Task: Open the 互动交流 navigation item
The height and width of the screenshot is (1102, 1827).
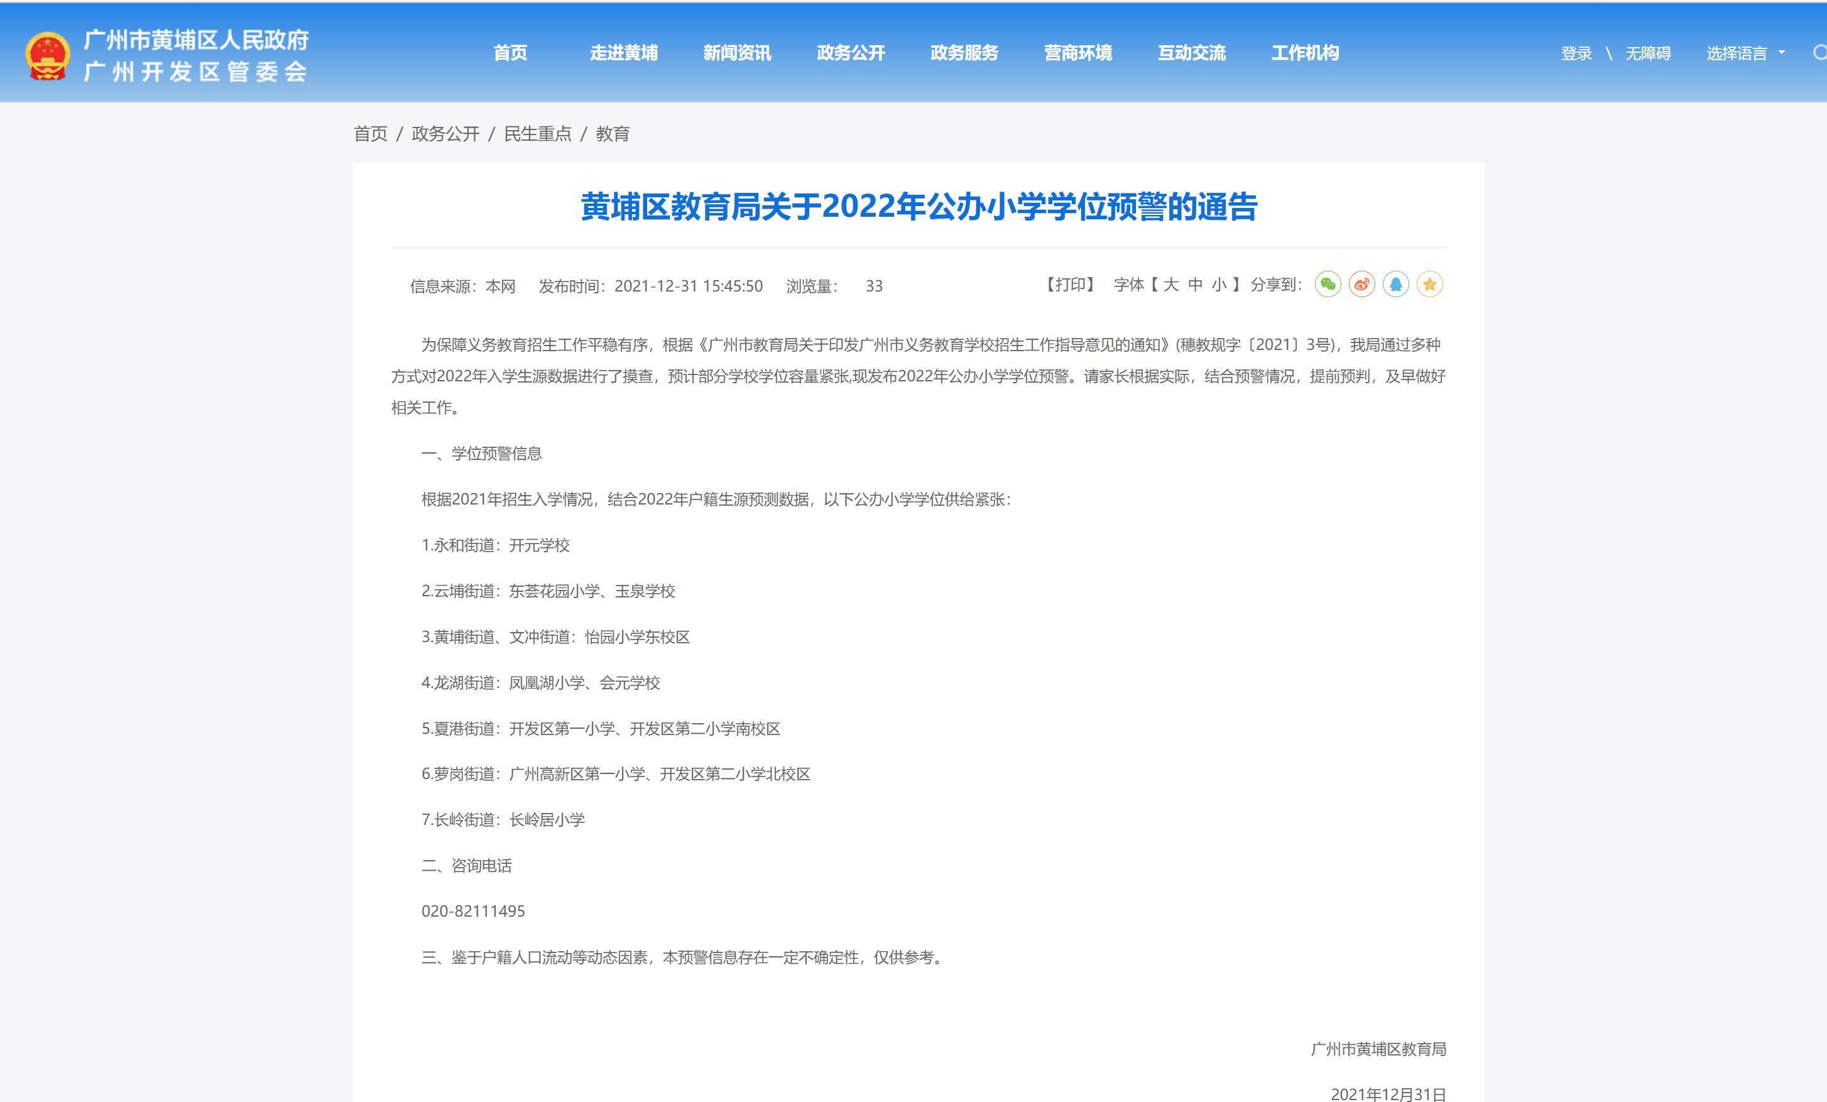Action: (x=1192, y=53)
